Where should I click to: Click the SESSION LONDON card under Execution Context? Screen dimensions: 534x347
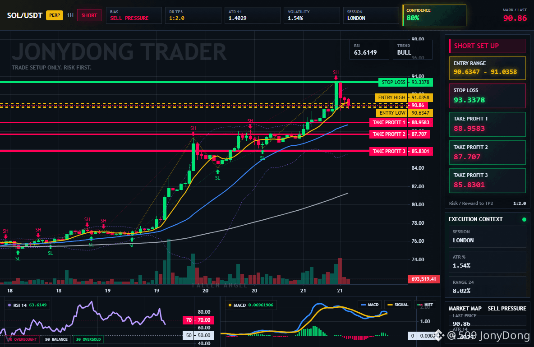488,236
